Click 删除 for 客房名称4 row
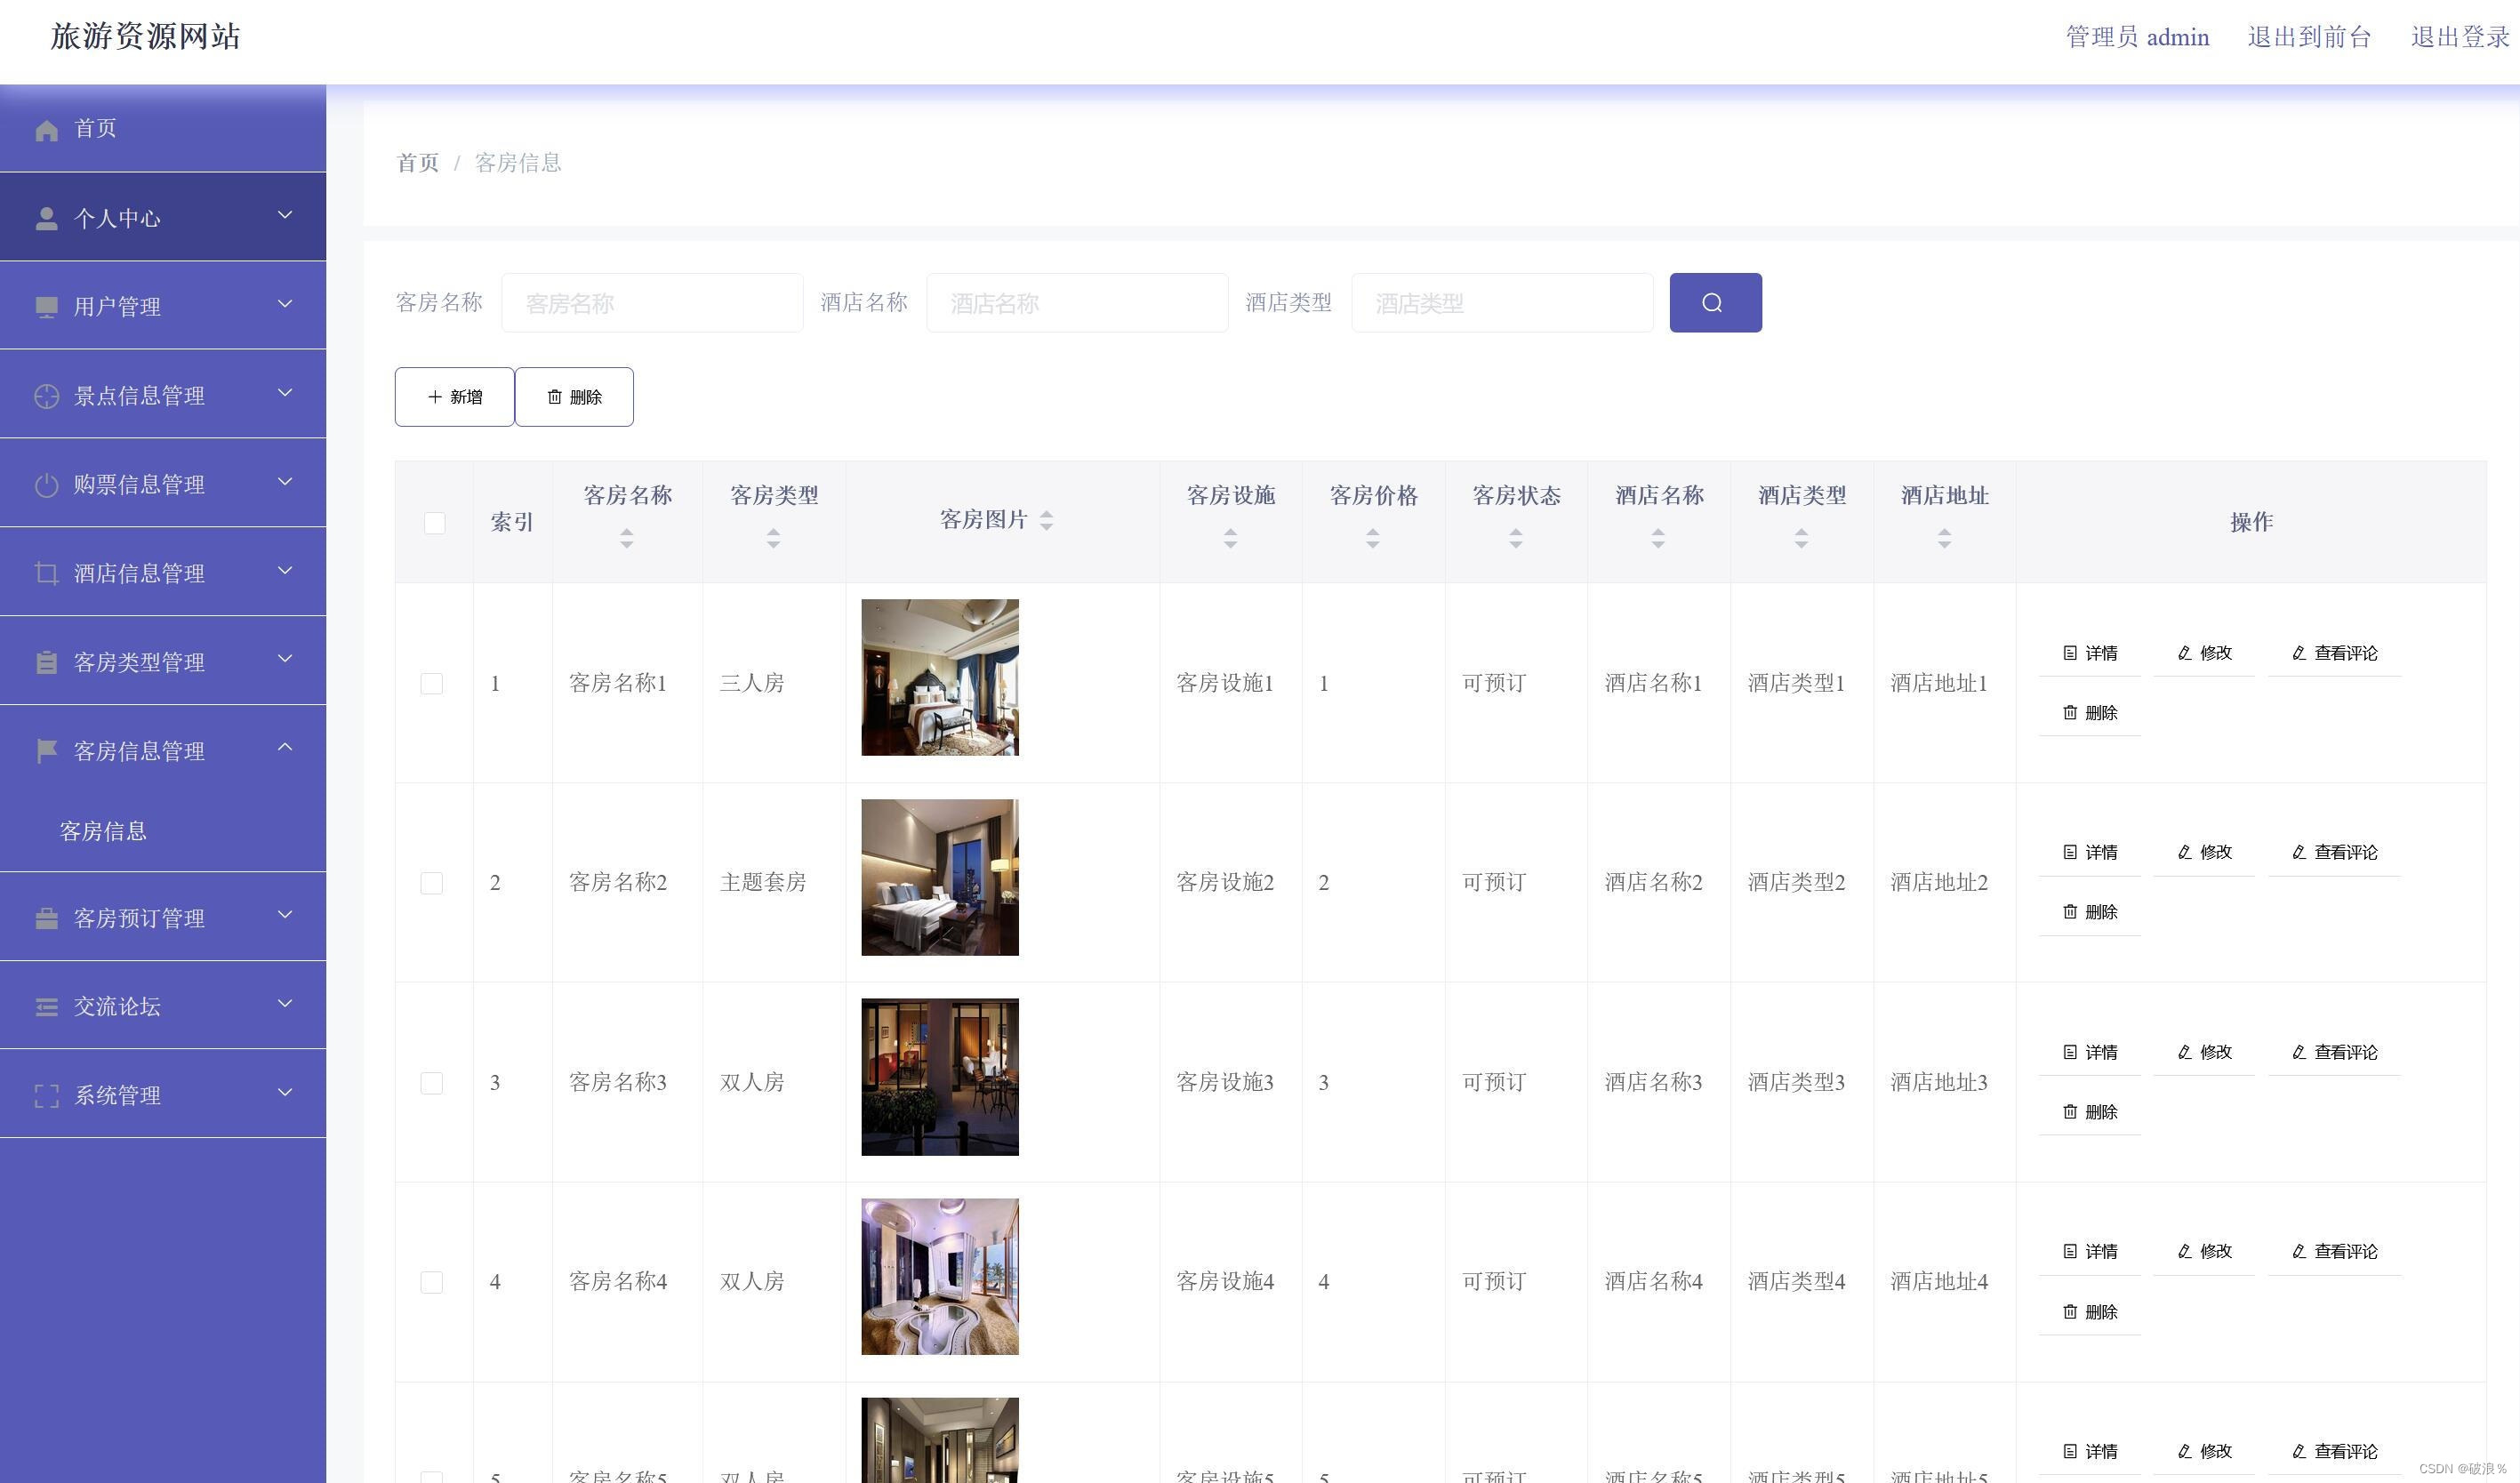The height and width of the screenshot is (1483, 2520). click(x=2090, y=1312)
